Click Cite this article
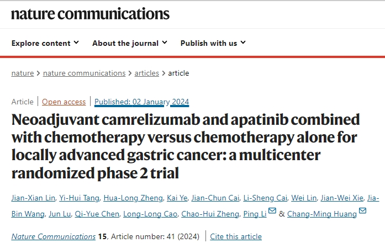 point(236,236)
